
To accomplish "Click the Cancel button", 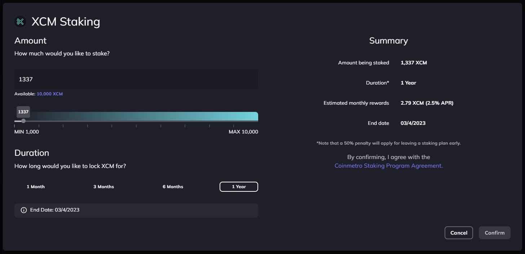I will 459,233.
